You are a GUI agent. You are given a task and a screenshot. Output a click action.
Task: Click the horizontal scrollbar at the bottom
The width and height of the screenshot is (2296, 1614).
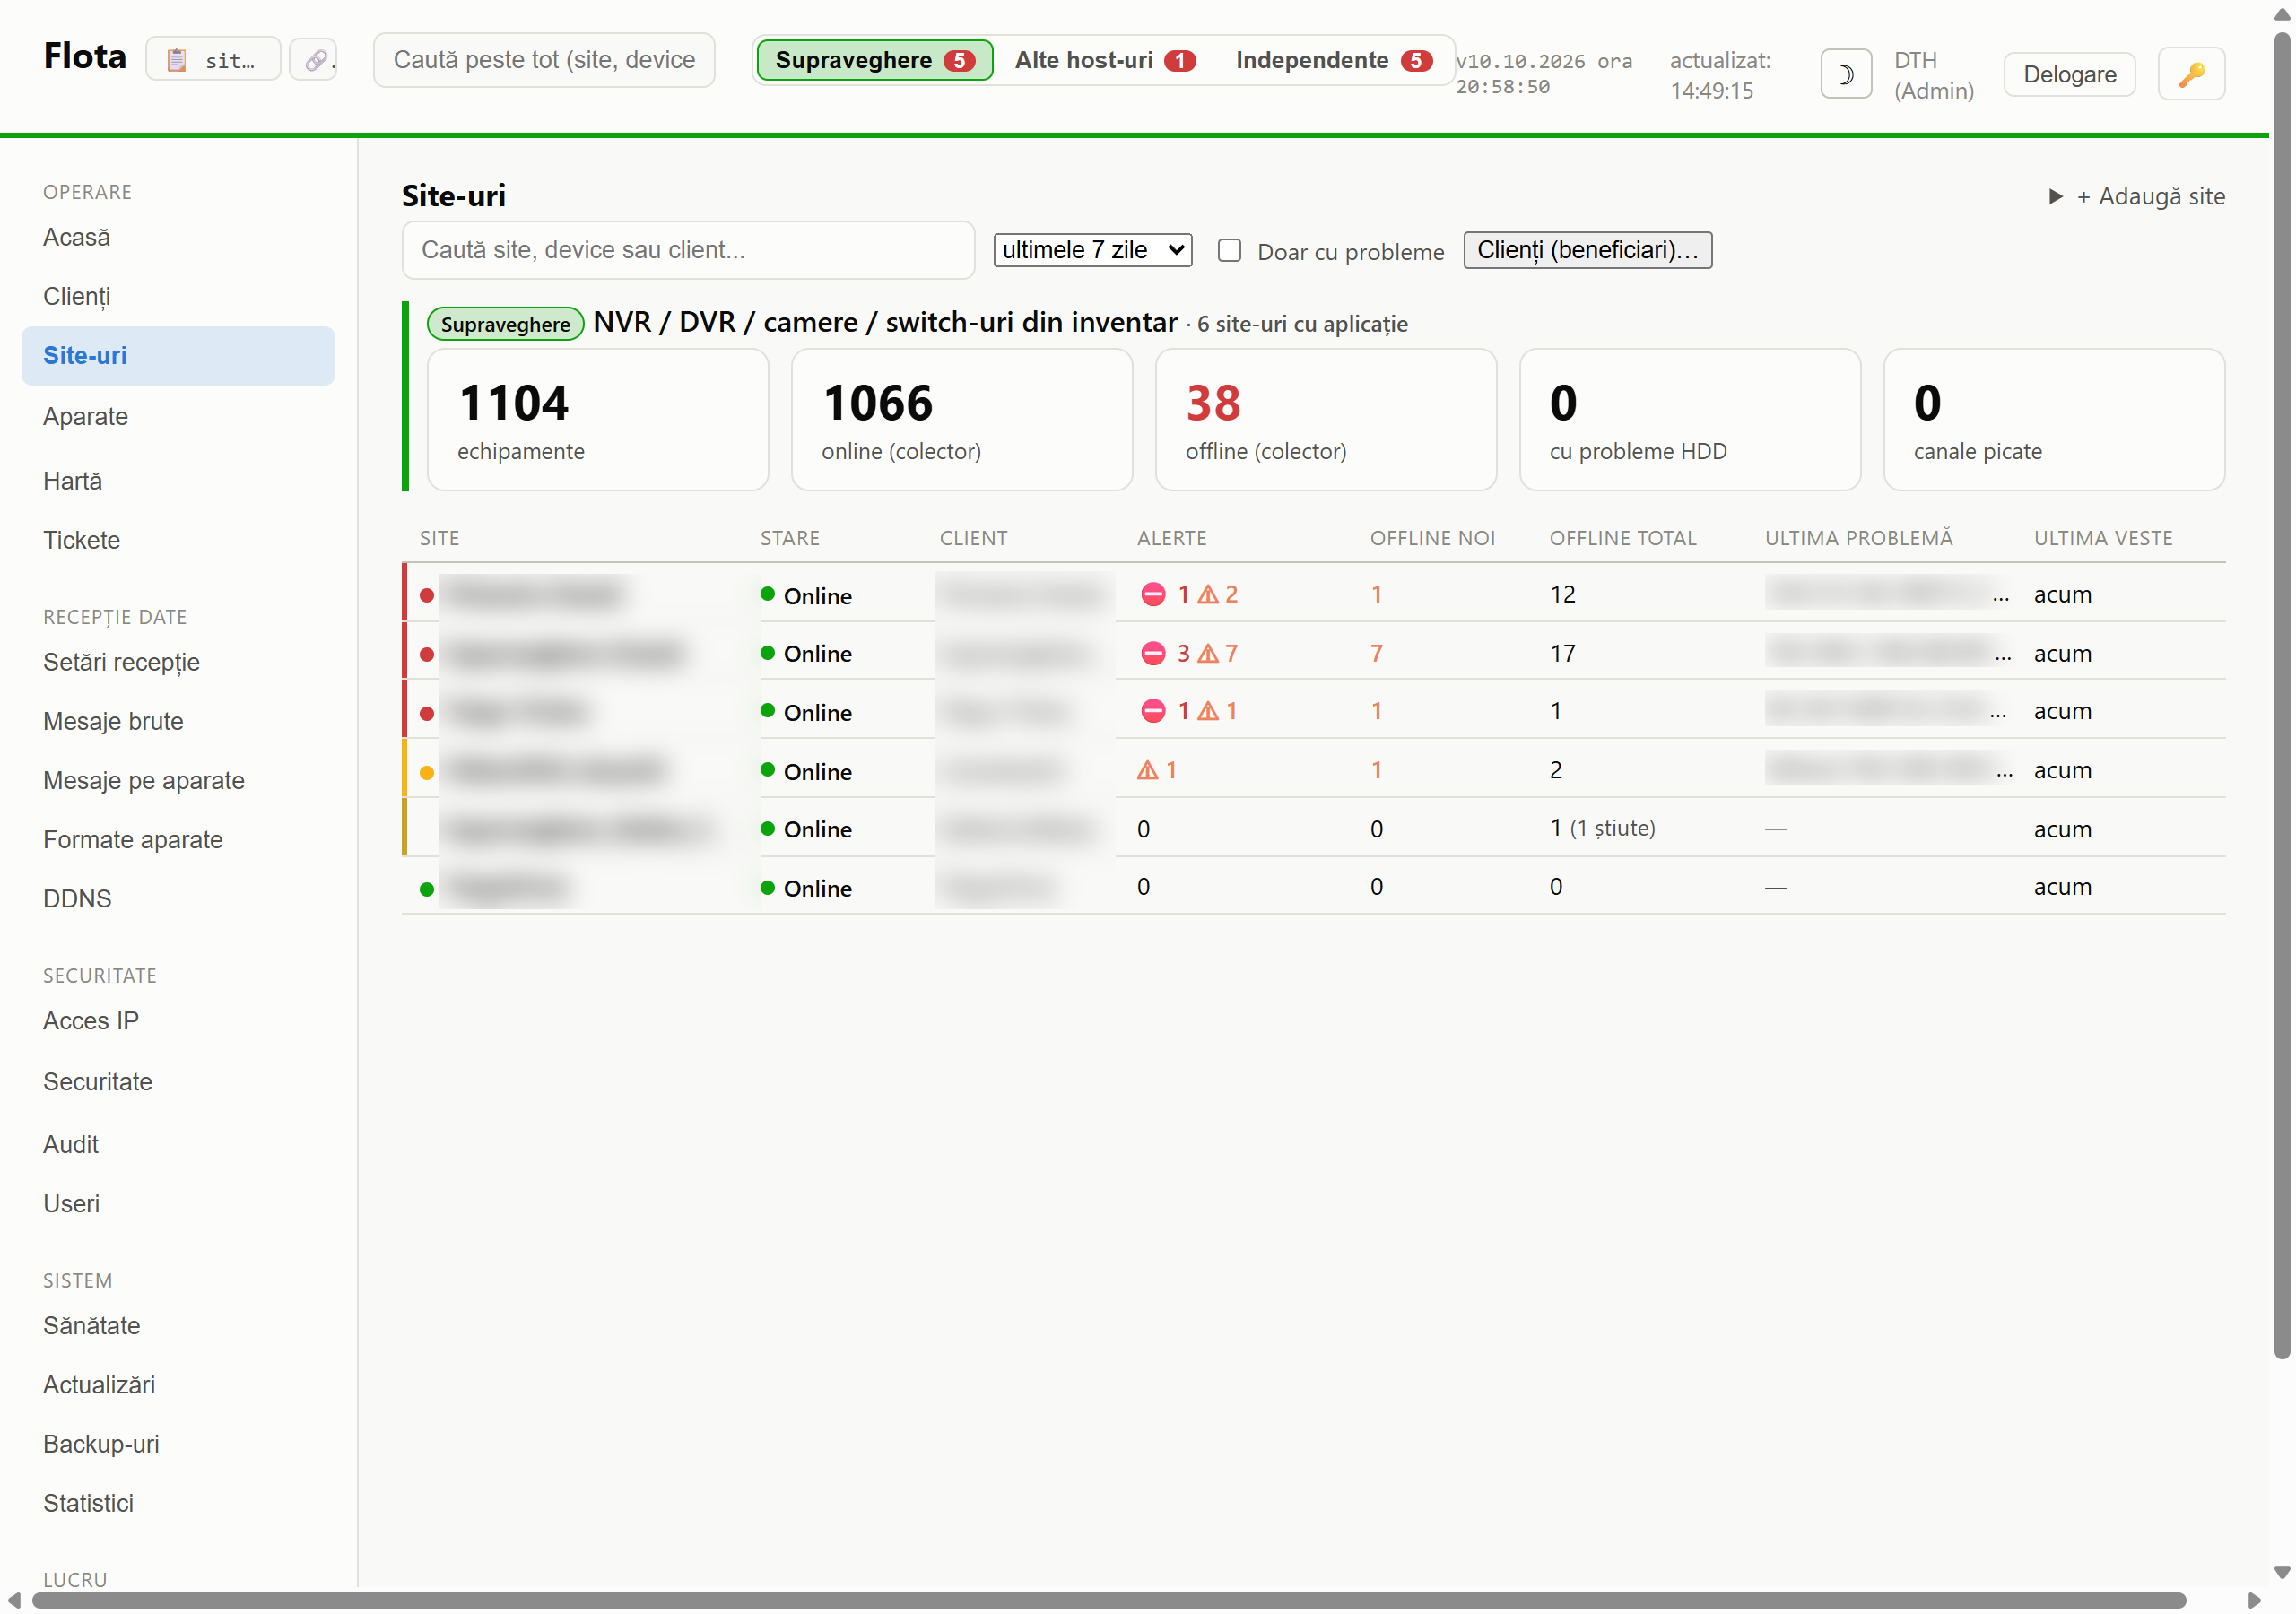coord(1109,1600)
